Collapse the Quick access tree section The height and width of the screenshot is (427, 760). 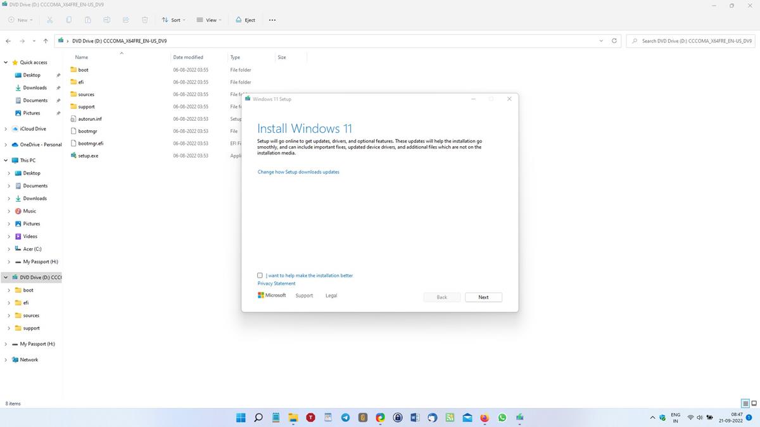coord(6,62)
